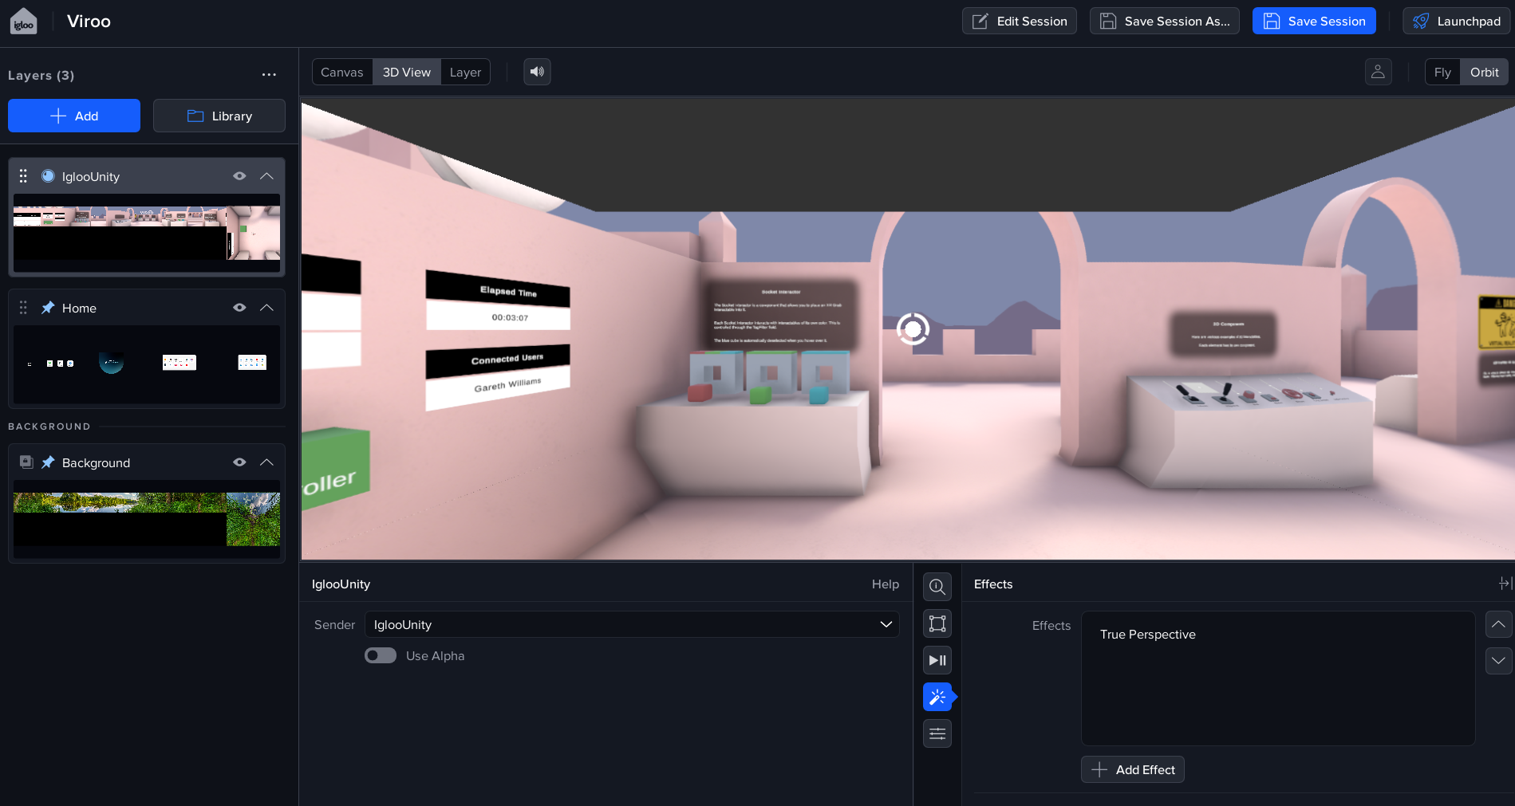Click the Home layer name
The width and height of the screenshot is (1515, 806).
point(79,308)
